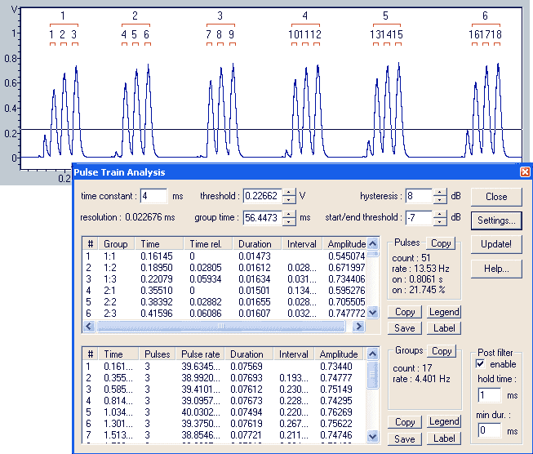Click the Time rel. column header
The width and height of the screenshot is (533, 454).
[207, 244]
